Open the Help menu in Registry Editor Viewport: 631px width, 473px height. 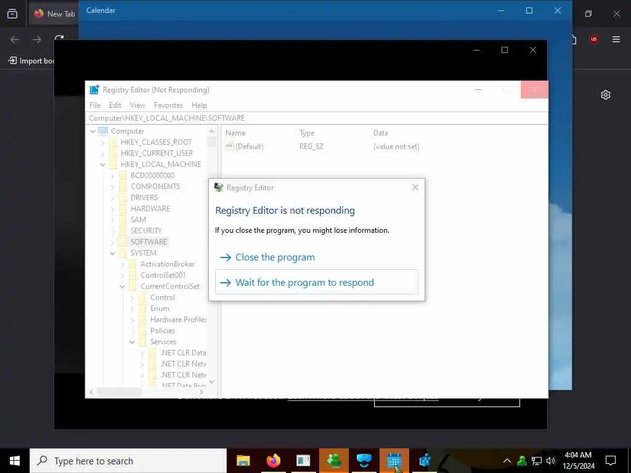pos(199,105)
